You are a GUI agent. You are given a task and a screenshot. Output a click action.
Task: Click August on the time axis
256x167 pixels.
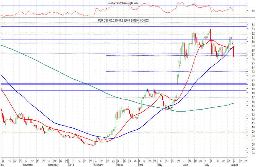click(234, 165)
